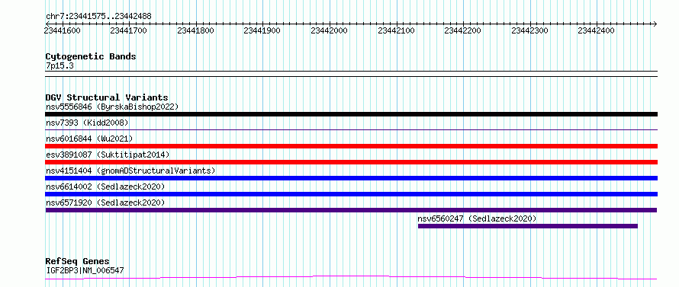Click the DGV Structural Variants track title

tap(107, 97)
